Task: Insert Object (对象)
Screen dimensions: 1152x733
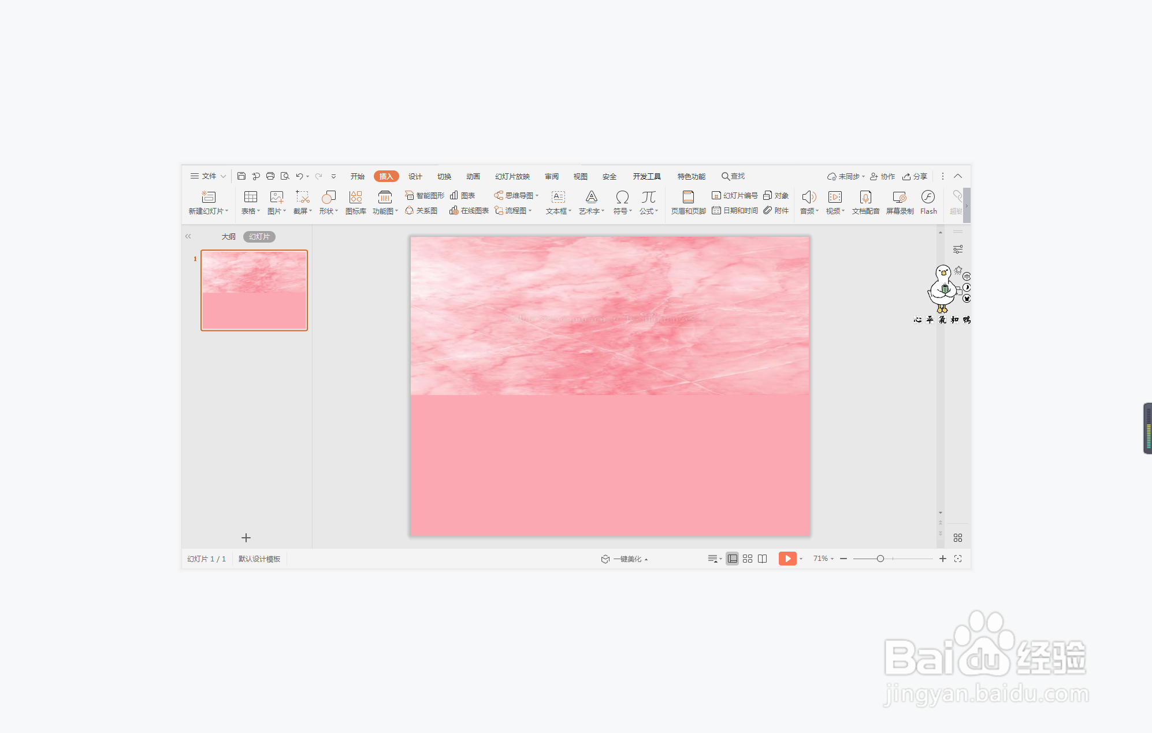Action: tap(776, 195)
